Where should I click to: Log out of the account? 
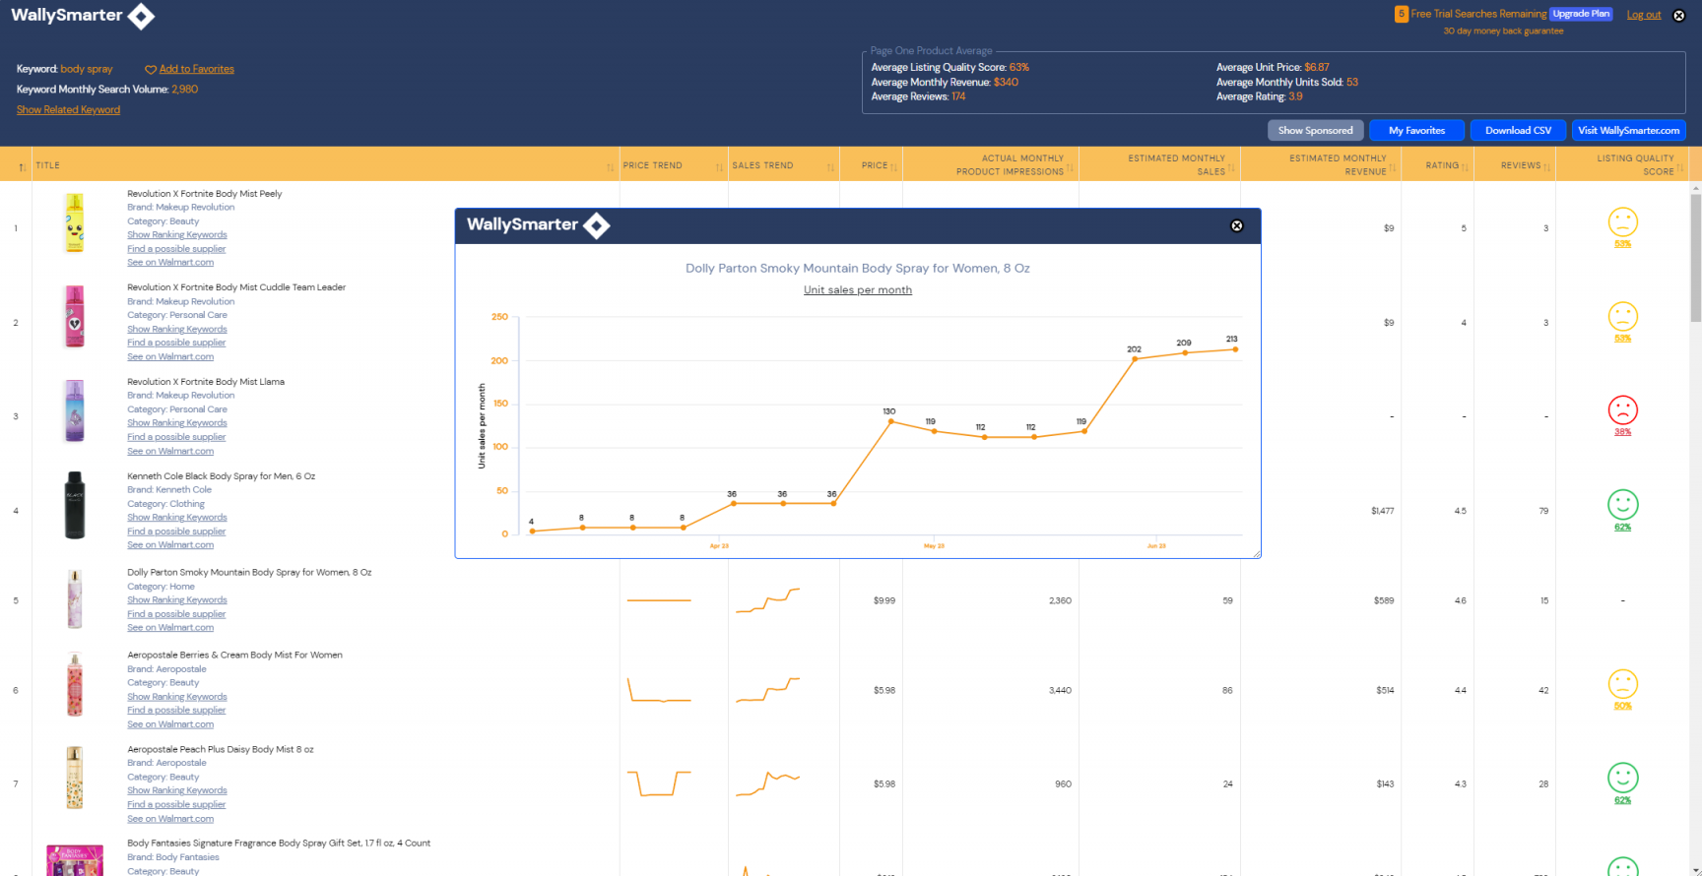1643,15
